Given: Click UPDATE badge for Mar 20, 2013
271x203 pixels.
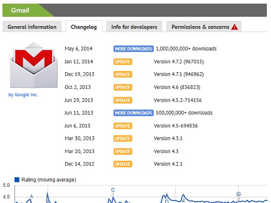Looking at the screenshot, I should [x=123, y=151].
